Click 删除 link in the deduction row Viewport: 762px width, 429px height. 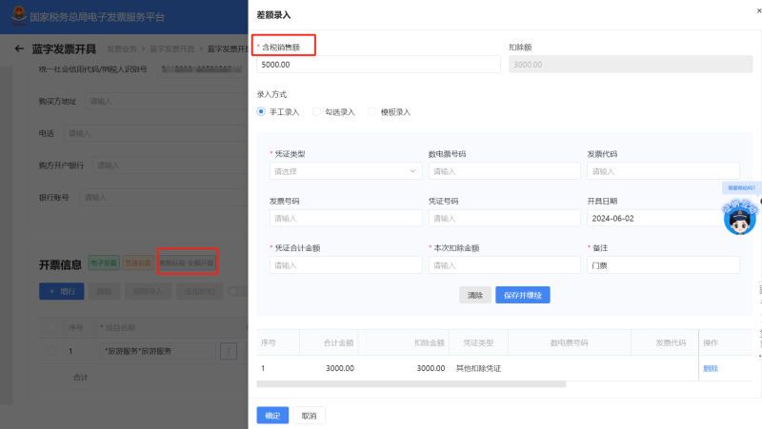point(711,368)
